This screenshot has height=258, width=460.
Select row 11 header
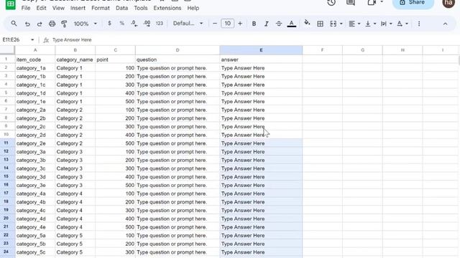pyautogui.click(x=7, y=143)
